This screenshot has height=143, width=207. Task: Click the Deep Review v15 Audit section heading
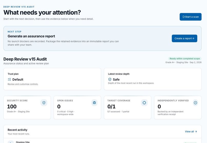25,59
